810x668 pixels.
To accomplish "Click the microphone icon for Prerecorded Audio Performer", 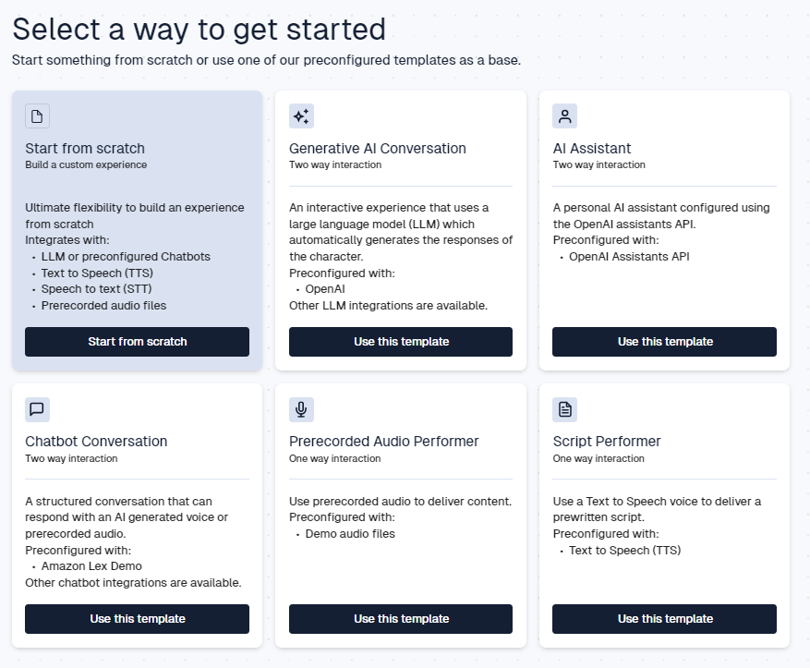I will [301, 409].
